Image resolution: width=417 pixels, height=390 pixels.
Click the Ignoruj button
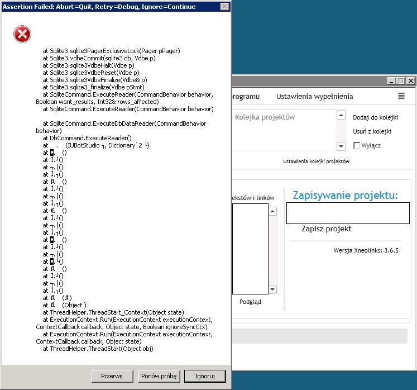pos(205,376)
